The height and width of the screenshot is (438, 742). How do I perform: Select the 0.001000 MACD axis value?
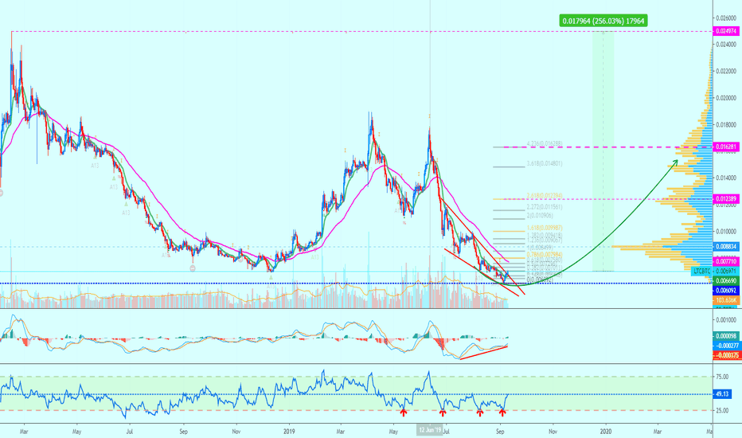[726, 320]
